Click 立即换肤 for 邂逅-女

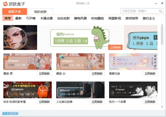[x=97, y=73]
